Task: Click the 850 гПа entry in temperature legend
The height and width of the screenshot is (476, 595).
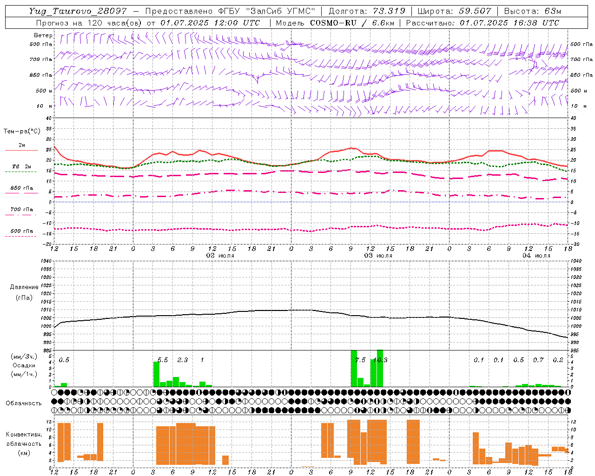Action: (x=21, y=188)
